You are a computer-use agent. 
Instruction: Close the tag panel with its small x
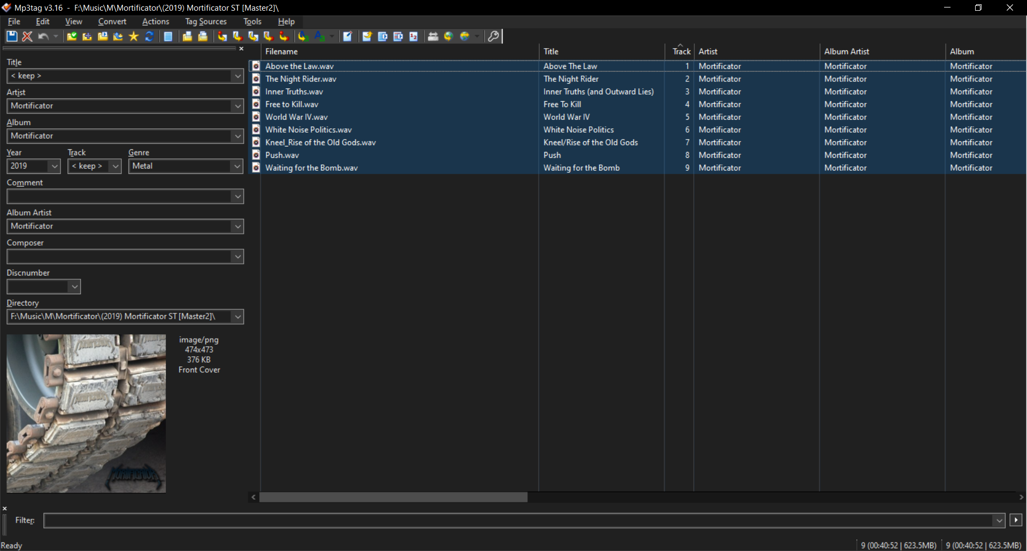coord(241,49)
